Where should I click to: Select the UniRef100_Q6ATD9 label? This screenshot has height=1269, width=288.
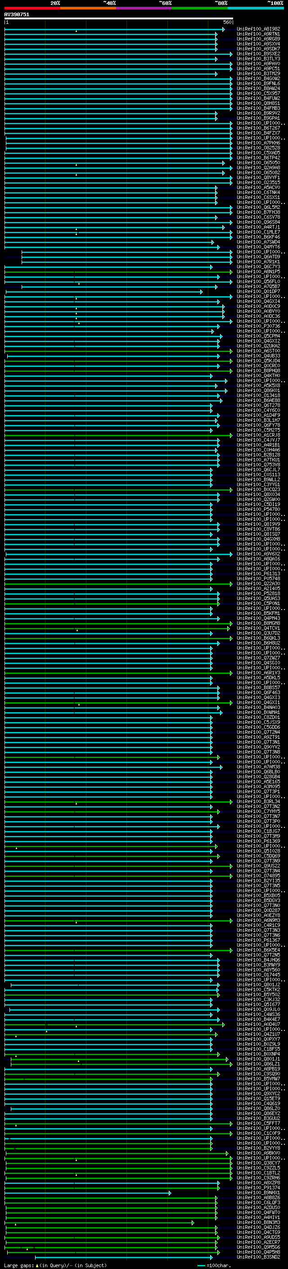[x=258, y=257]
